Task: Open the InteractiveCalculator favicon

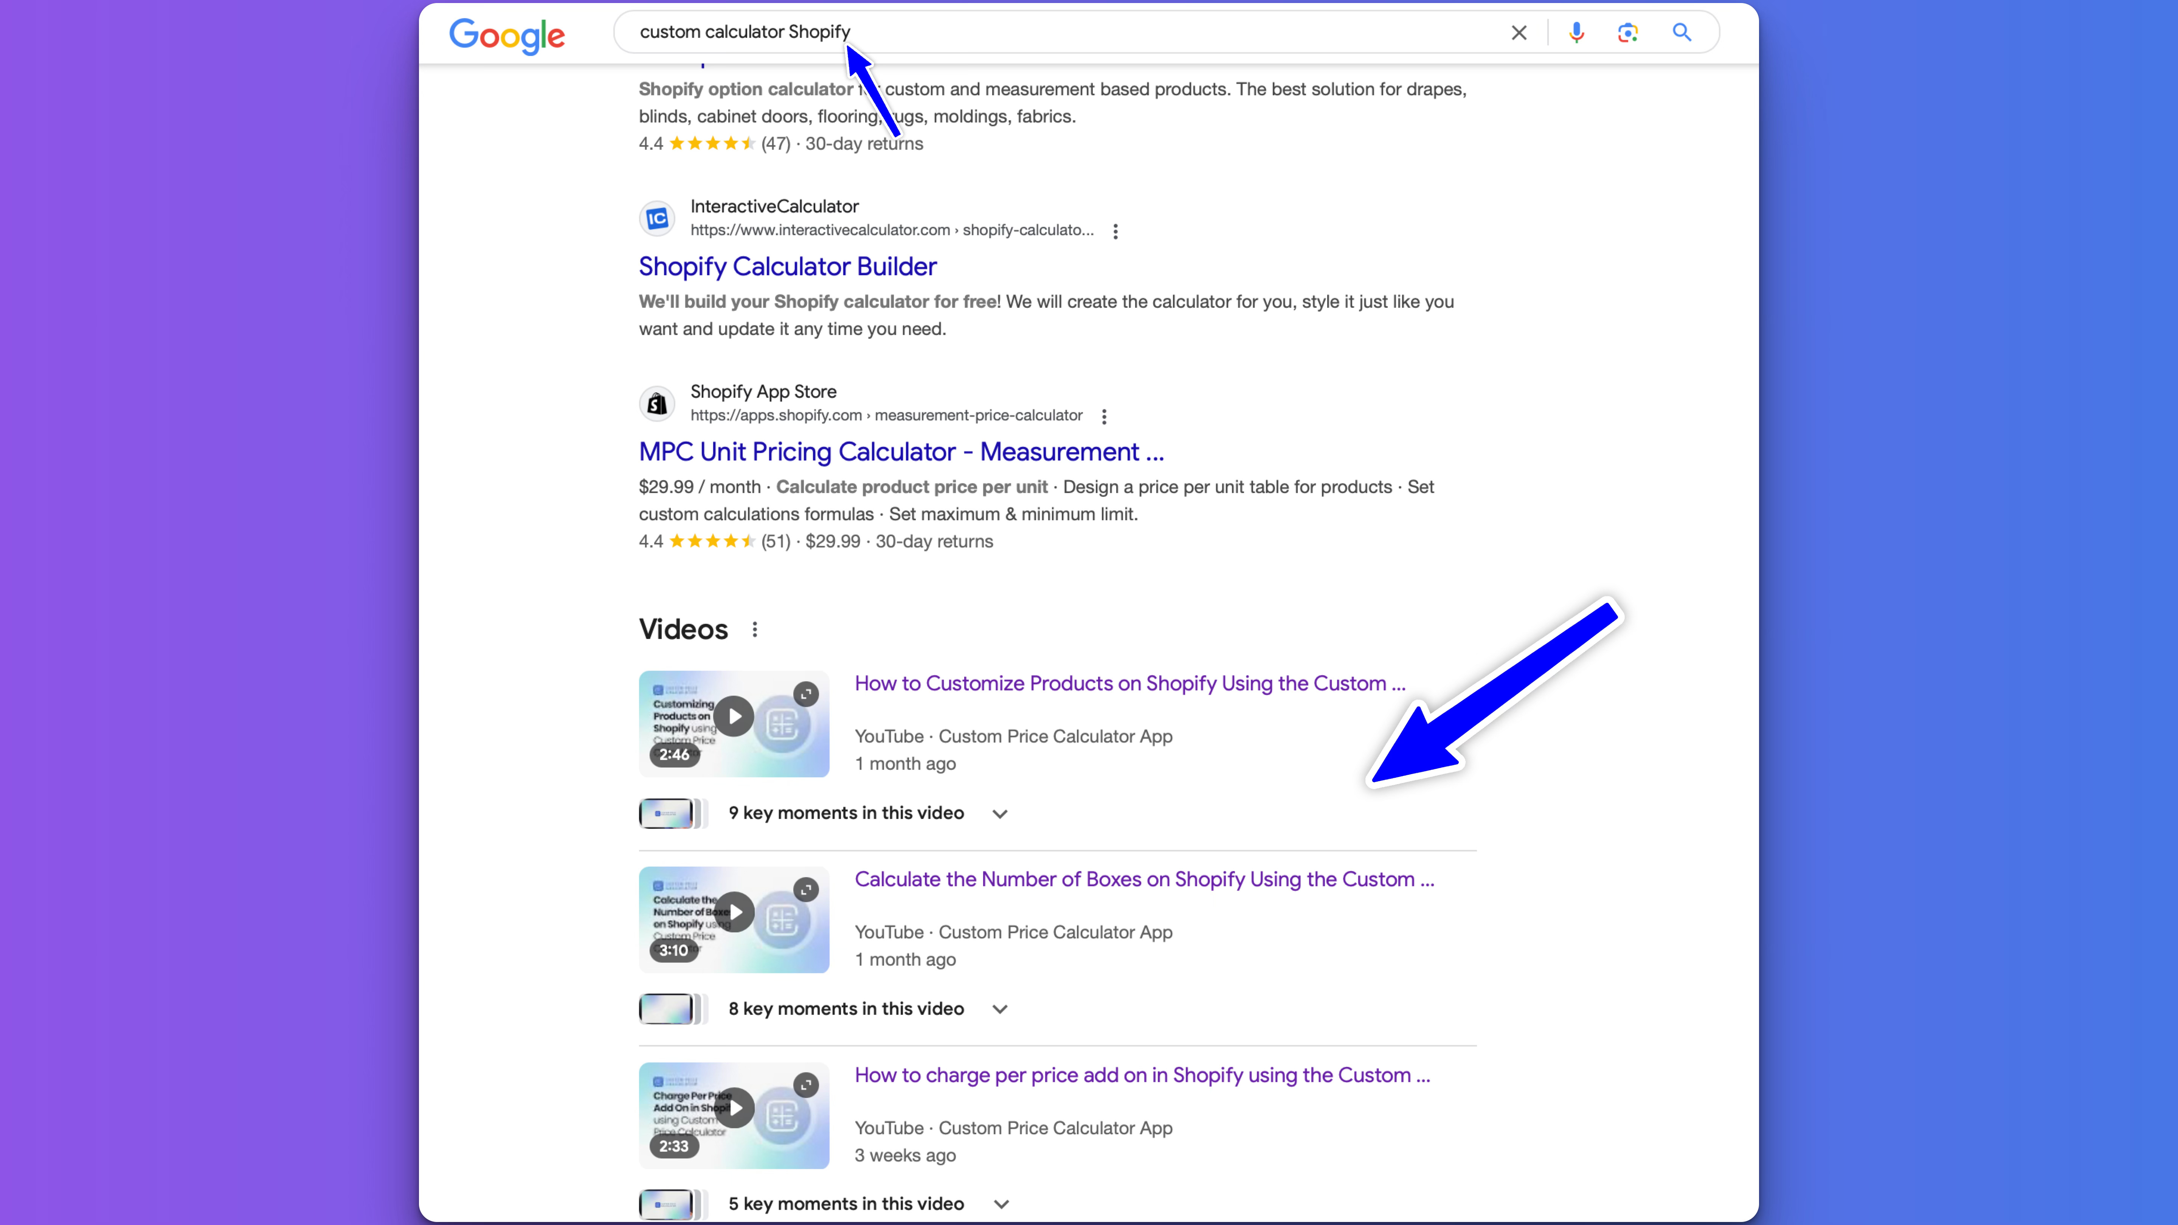Action: pyautogui.click(x=657, y=219)
